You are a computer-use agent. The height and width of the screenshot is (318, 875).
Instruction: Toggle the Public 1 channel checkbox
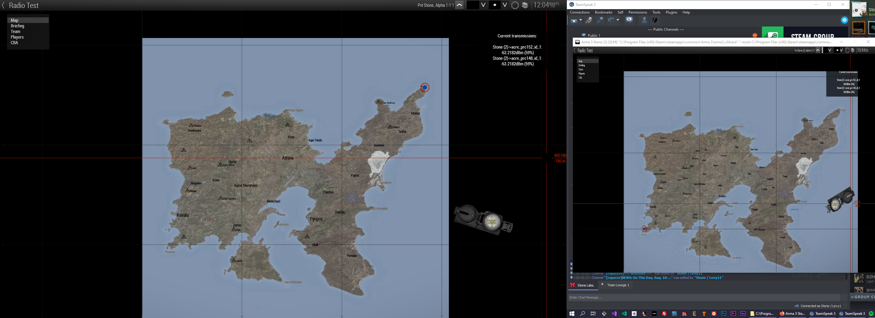583,35
